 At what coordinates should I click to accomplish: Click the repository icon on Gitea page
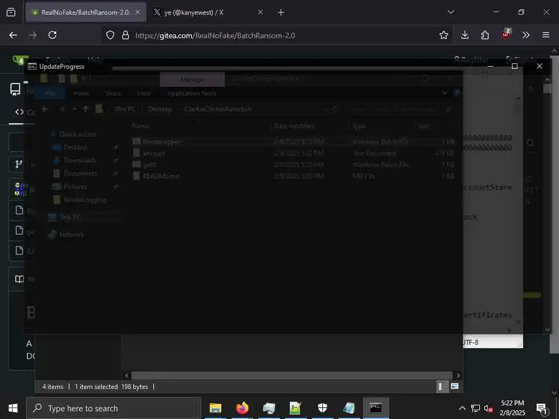[15, 89]
